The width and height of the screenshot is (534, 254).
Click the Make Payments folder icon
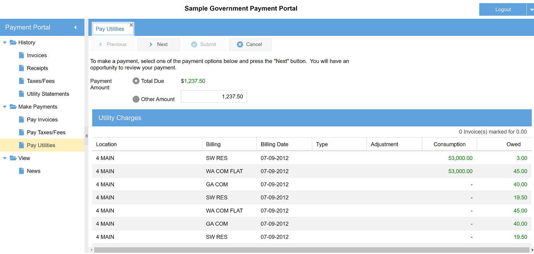coord(13,107)
